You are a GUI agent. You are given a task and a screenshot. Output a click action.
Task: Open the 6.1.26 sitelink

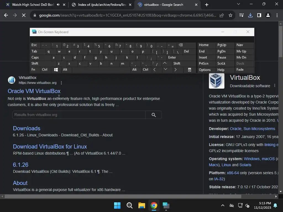click(20, 165)
